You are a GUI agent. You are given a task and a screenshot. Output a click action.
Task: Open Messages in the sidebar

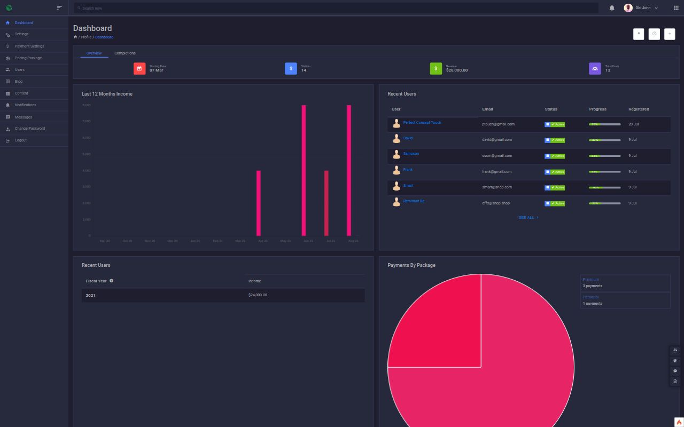[x=34, y=117]
